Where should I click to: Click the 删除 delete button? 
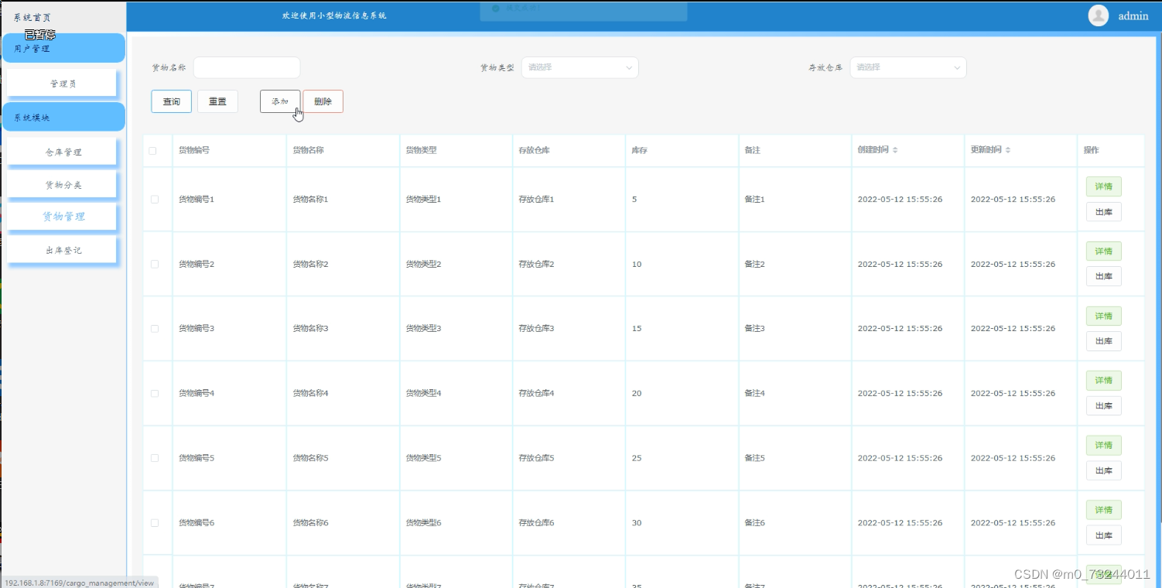click(323, 101)
